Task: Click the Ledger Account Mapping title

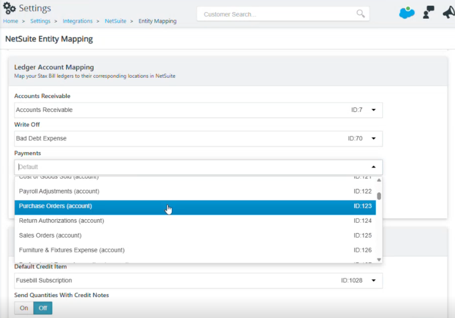Action: [x=54, y=67]
